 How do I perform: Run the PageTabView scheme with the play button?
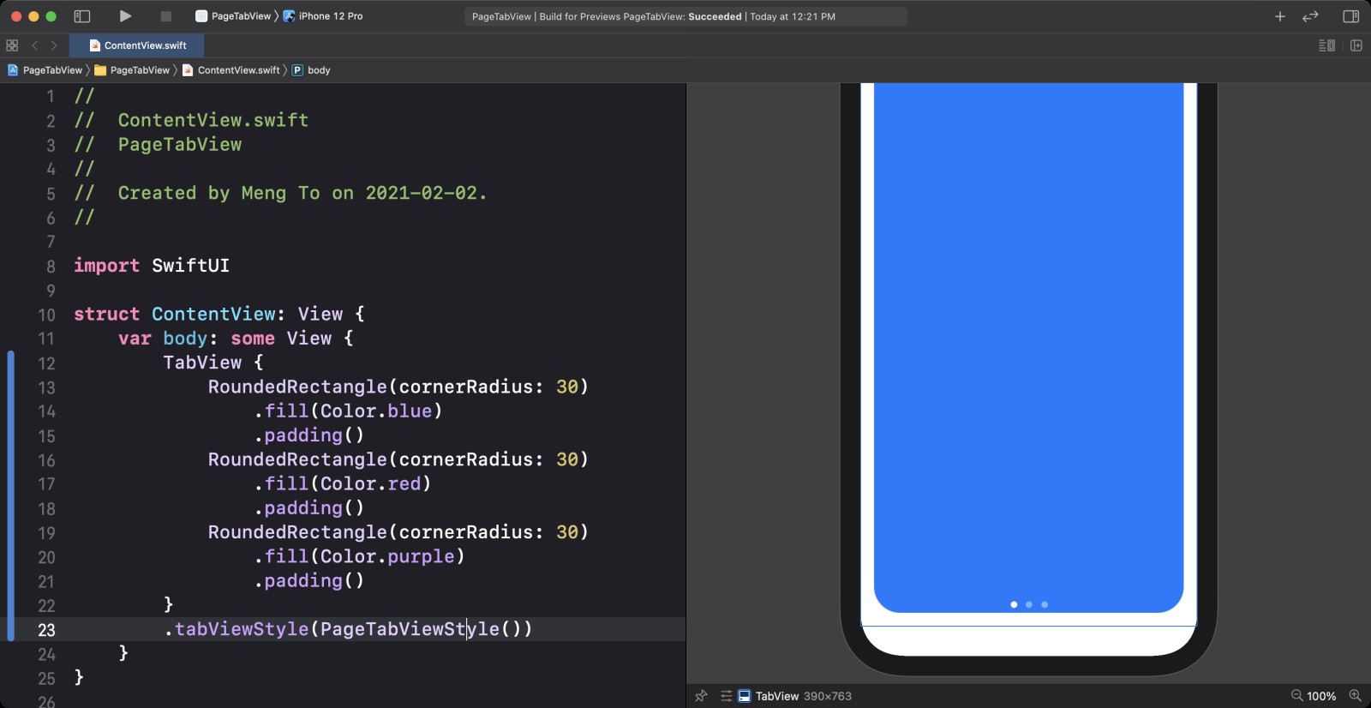(125, 16)
